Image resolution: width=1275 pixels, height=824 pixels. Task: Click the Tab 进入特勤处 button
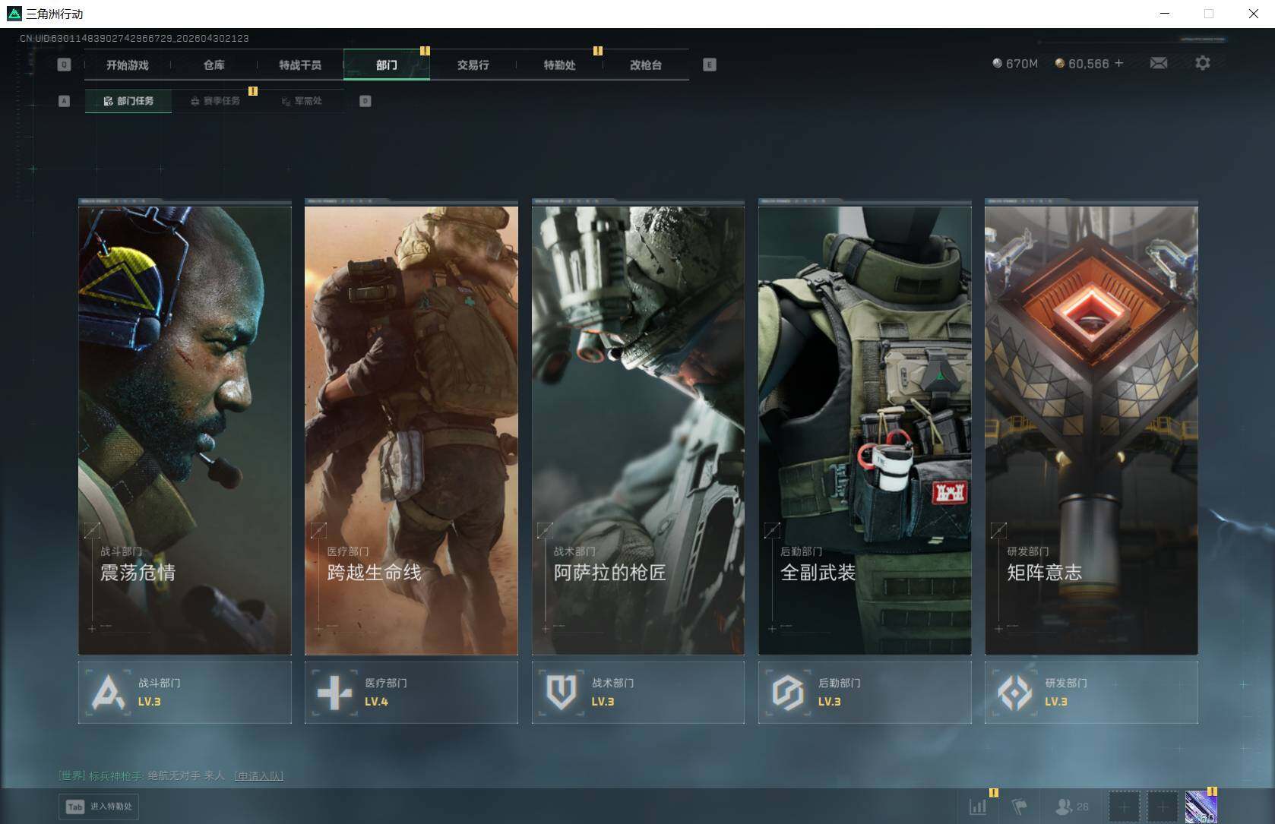(100, 807)
